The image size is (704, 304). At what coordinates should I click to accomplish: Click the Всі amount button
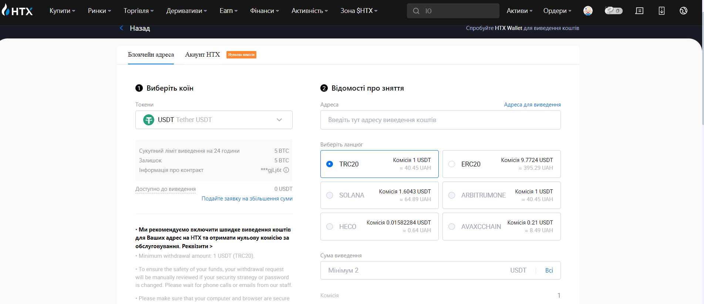[x=549, y=270]
